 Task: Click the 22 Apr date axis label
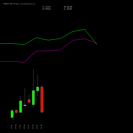pos(33,127)
